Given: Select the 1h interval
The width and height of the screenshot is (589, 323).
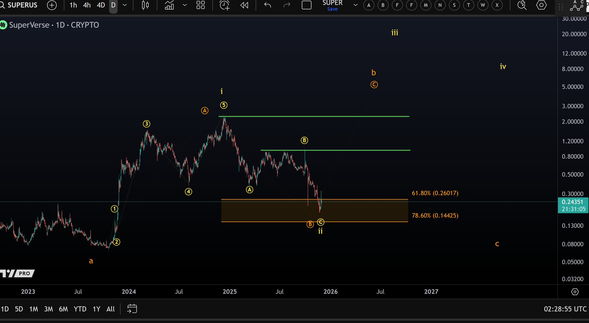Looking at the screenshot, I should [x=73, y=5].
